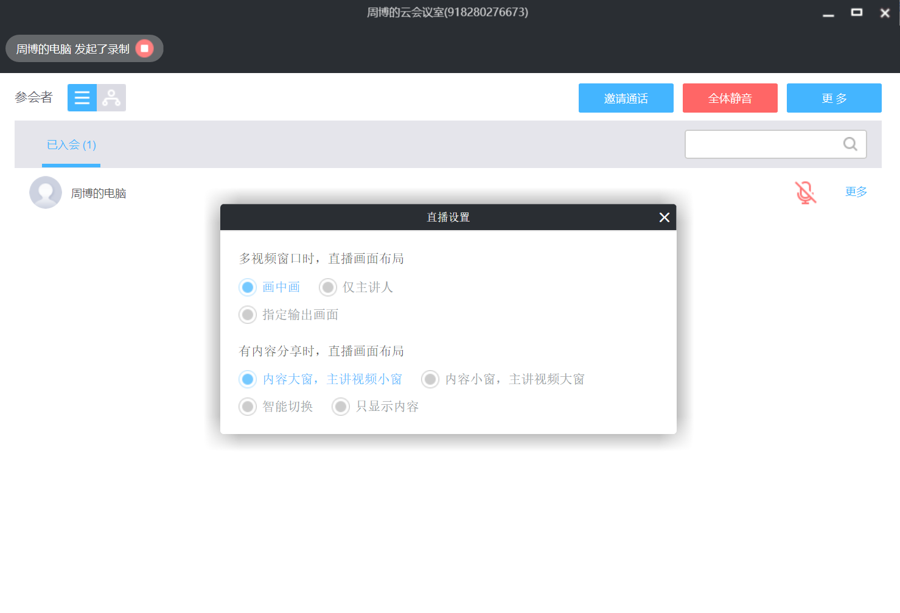Open 更多 options for participant 周博的电脑
900x613 pixels.
point(855,191)
